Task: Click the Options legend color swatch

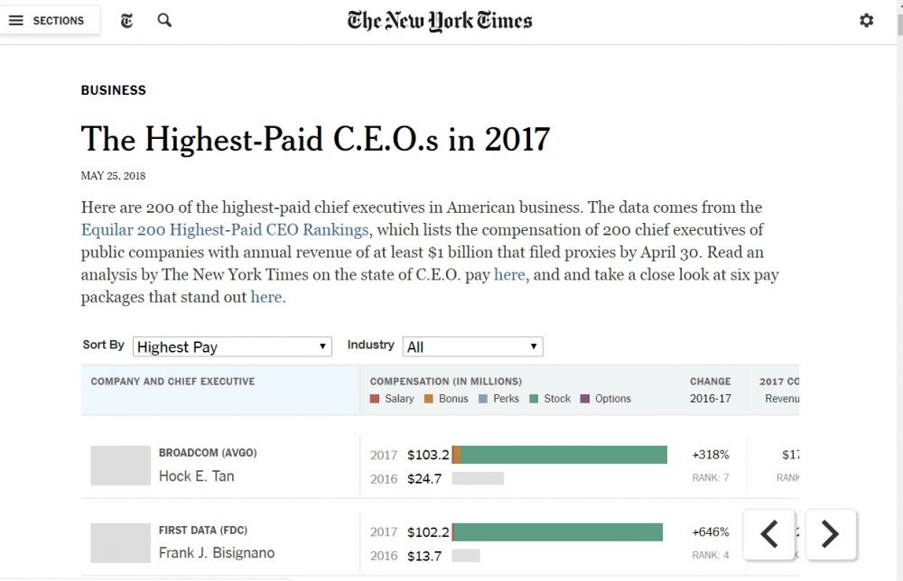Action: (x=585, y=399)
